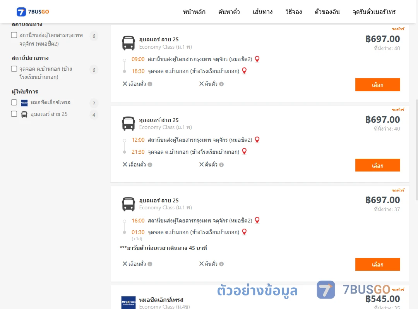The image size is (418, 309).
Task: Click หมอชิตเอ็กซ์เพรส logo in bottom trip card
Action: [x=128, y=302]
